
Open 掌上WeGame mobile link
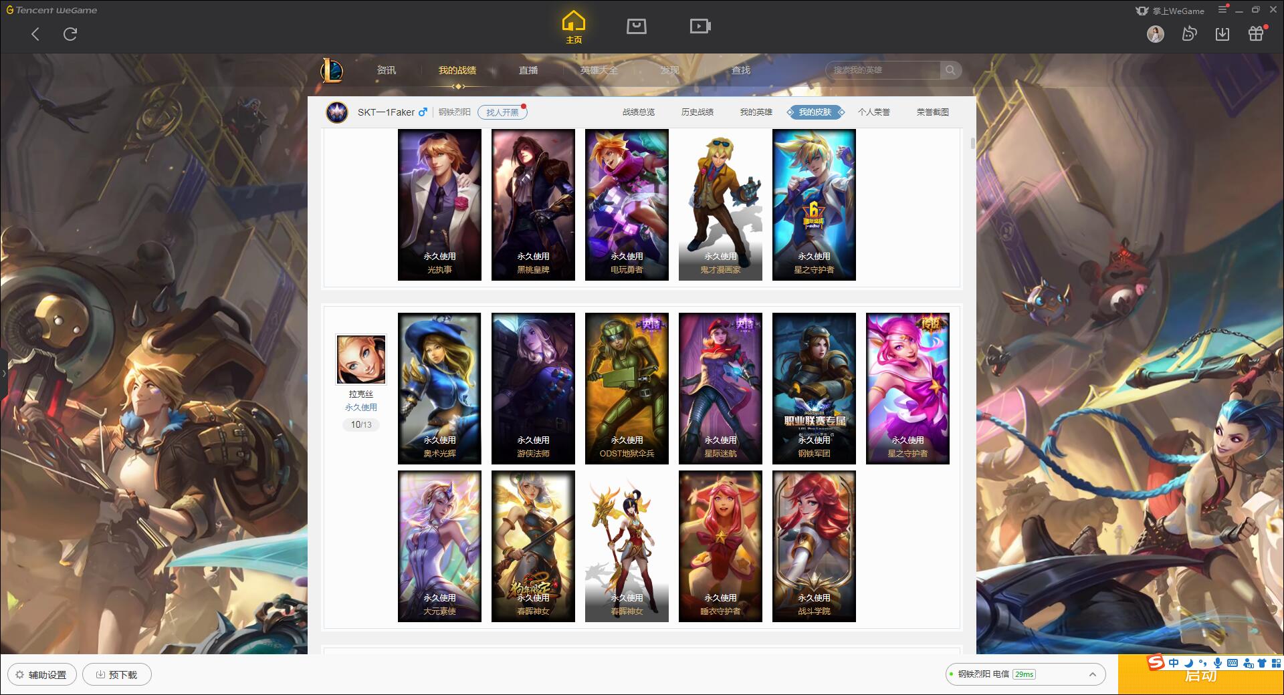point(1170,11)
